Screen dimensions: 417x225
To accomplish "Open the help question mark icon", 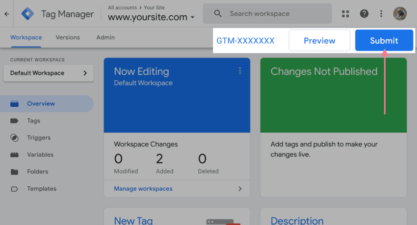I will (364, 14).
